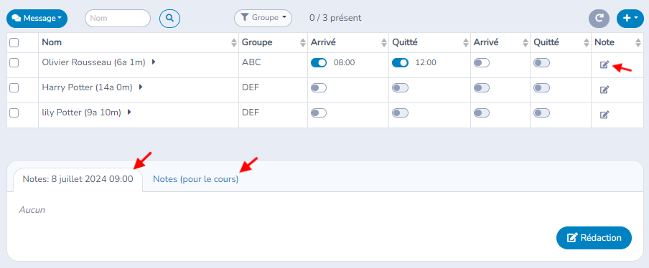Sort by the second Arrivé column

(x=526, y=42)
